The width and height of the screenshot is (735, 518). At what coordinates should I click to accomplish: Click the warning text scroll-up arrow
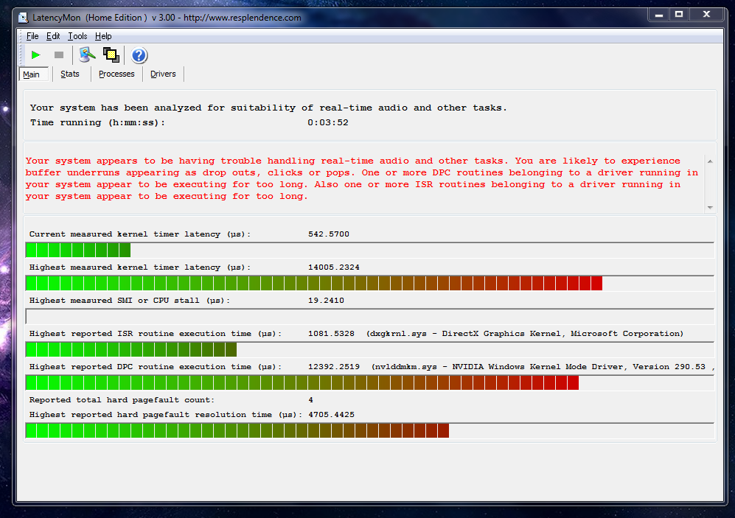[x=710, y=161]
